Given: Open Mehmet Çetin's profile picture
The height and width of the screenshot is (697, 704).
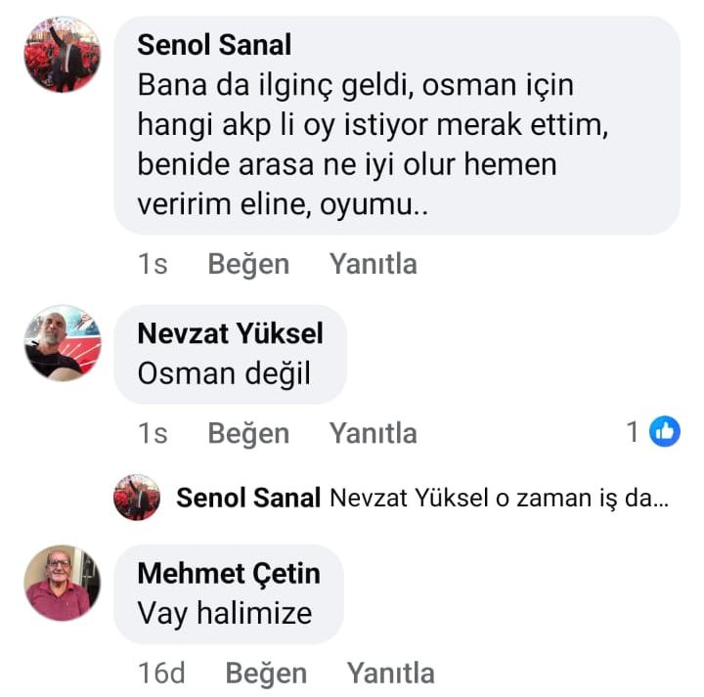Looking at the screenshot, I should (62, 583).
